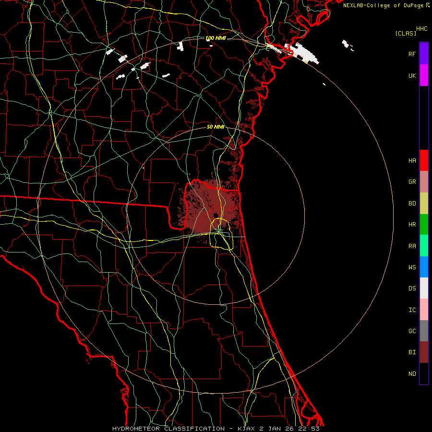Click the 'HR' legend label
Image resolution: width=432 pixels, height=432 pixels.
[412, 225]
